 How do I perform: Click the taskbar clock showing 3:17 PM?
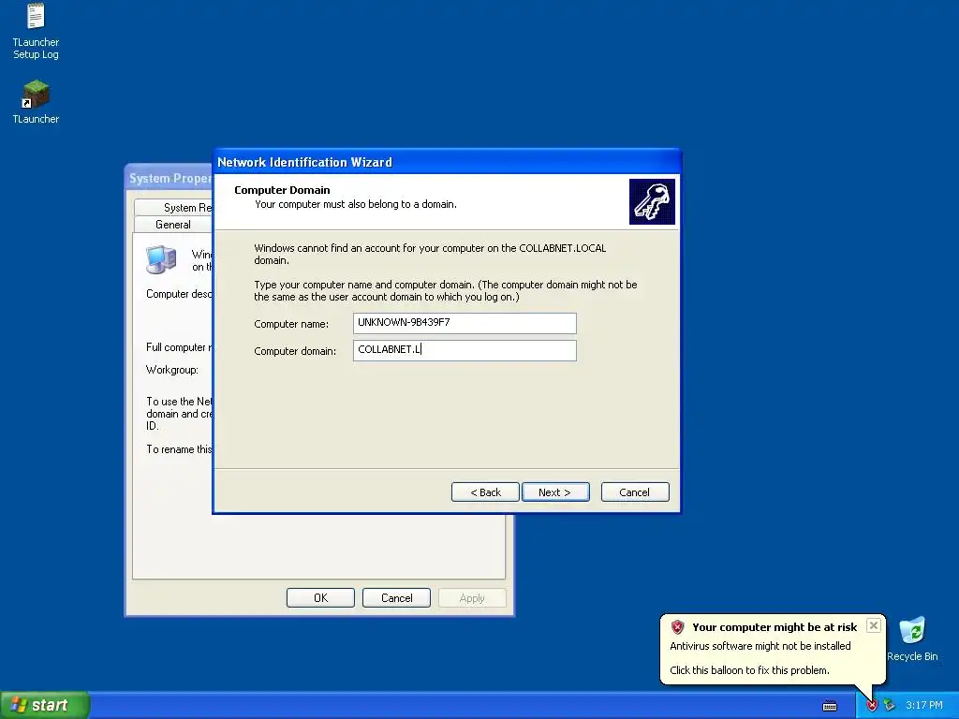pos(924,706)
